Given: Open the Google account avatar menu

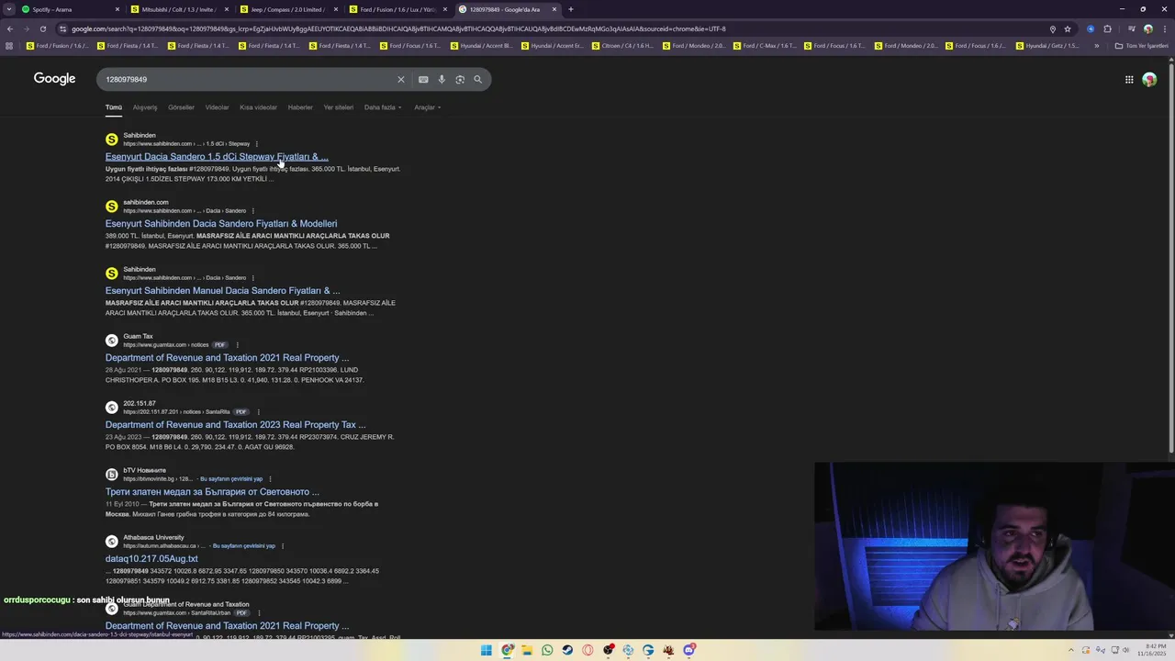Looking at the screenshot, I should pos(1149,80).
